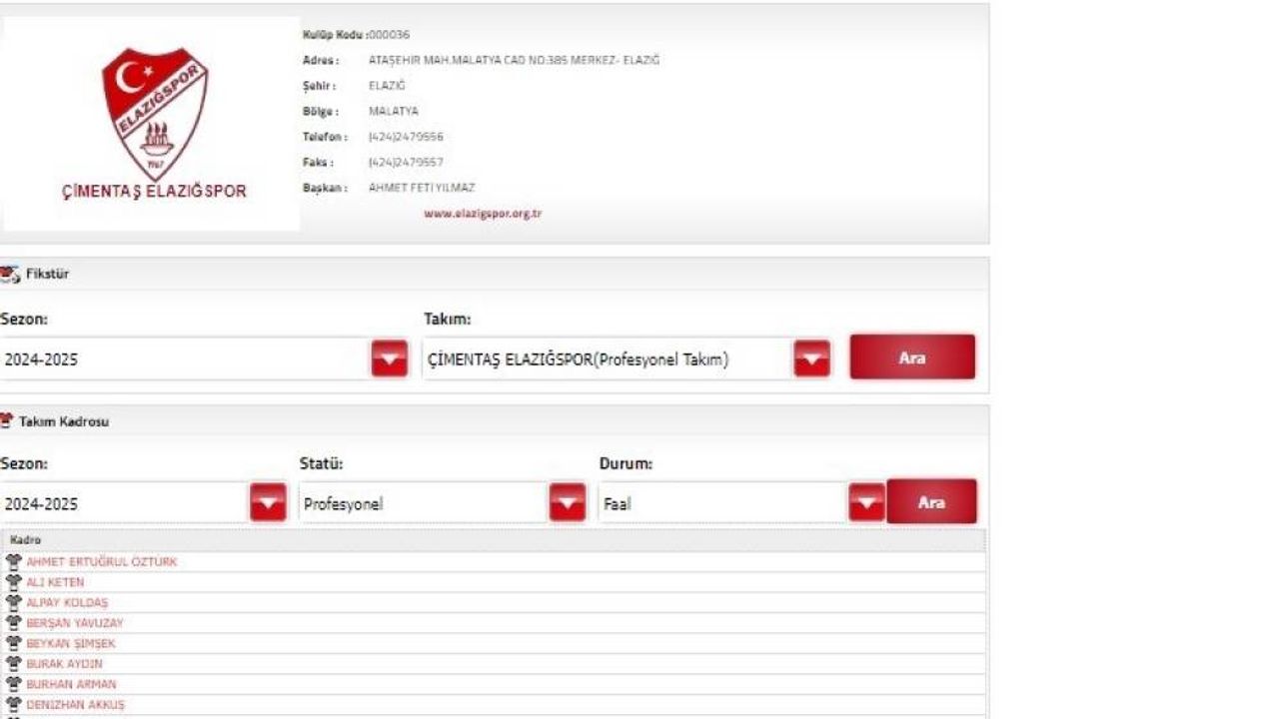Open the www.elazigspor.org.tr website link

coord(483,214)
